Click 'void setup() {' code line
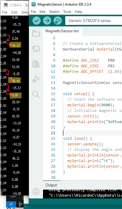The image size is (122, 209). click(x=78, y=94)
